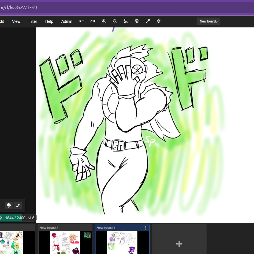Image resolution: width=254 pixels, height=254 pixels.
Task: Open the Admin menu
Action: click(x=67, y=21)
